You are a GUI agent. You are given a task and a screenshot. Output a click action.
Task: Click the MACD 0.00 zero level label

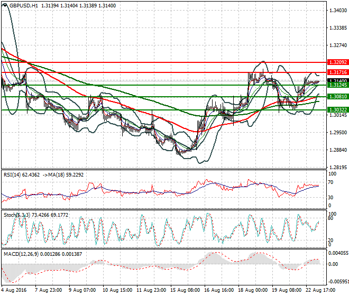[x=333, y=264]
